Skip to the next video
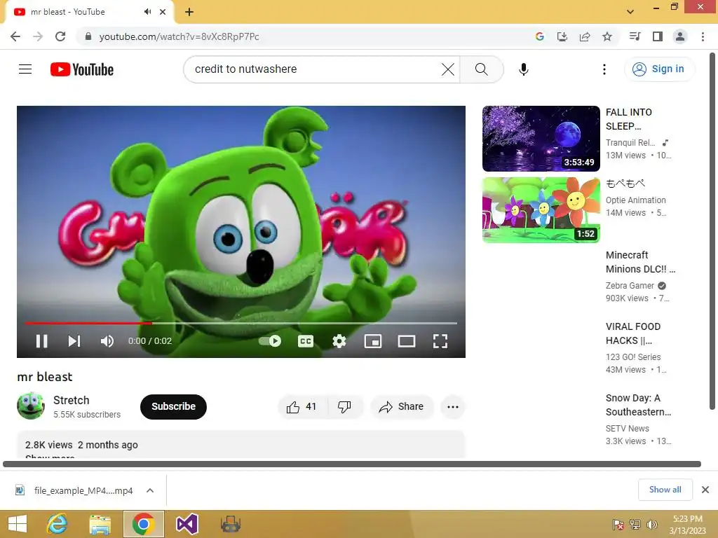Viewport: 718px width, 538px height. pos(74,341)
